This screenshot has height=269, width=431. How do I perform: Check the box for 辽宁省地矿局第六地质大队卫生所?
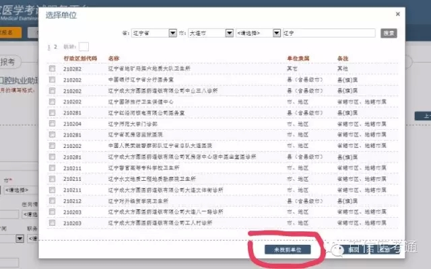coord(53,69)
